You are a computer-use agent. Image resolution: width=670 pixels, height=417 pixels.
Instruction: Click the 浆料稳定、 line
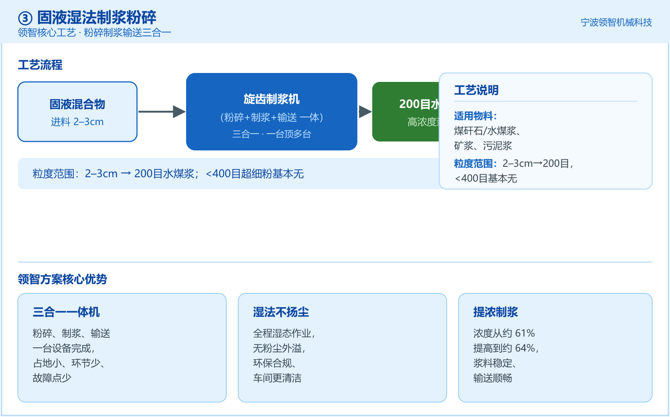click(x=495, y=363)
